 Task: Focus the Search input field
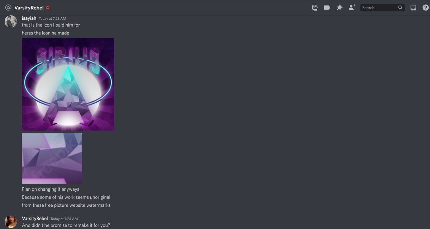[382, 8]
